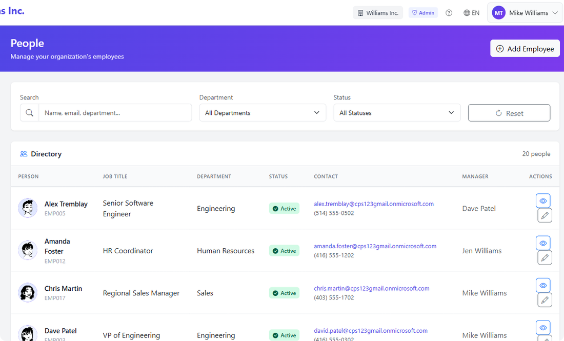This screenshot has height=341, width=564.
Task: View Alex Tremblay's details via eye icon
Action: click(x=543, y=200)
